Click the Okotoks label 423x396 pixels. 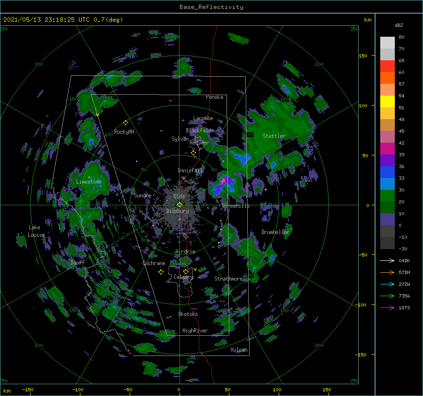pos(188,314)
